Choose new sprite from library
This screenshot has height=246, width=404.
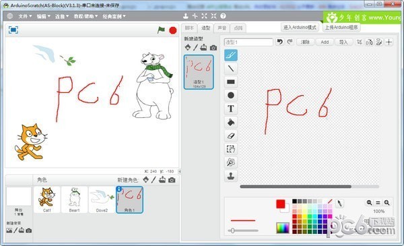146,179
